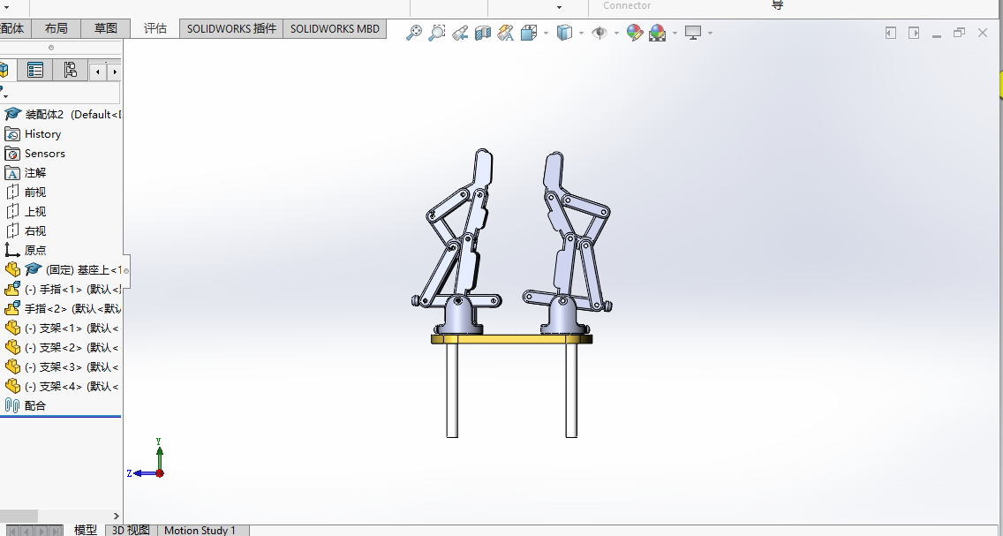The height and width of the screenshot is (536, 1003).
Task: Switch to the PropertyManager panel tab
Action: tap(35, 71)
